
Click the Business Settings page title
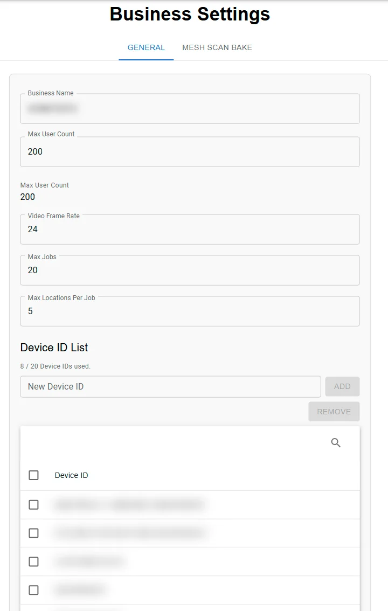click(x=190, y=14)
